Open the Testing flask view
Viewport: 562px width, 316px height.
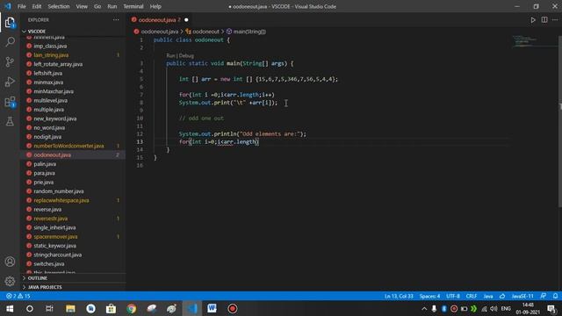tap(10, 121)
